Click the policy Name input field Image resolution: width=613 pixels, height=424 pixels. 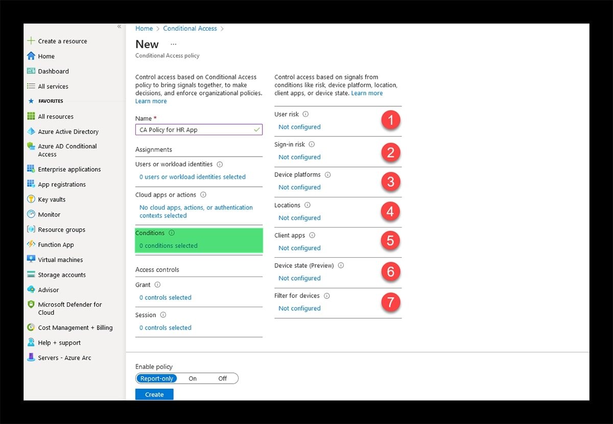(x=195, y=130)
